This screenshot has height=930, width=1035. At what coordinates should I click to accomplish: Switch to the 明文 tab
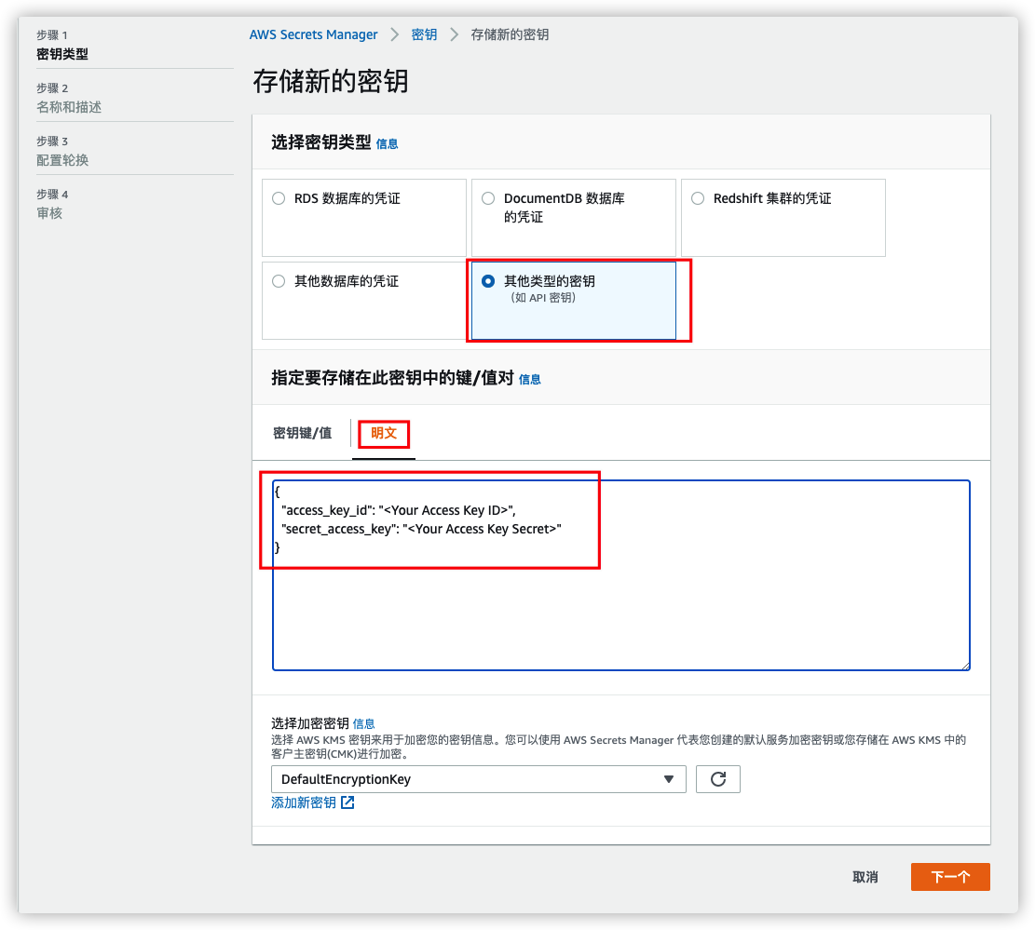click(384, 433)
